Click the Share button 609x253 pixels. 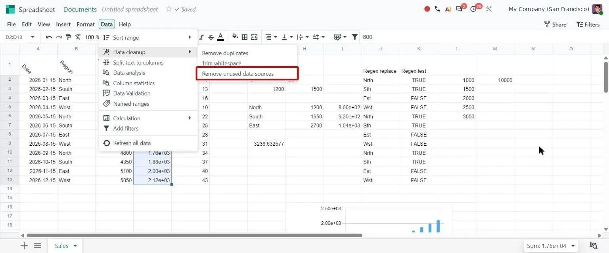pyautogui.click(x=555, y=24)
